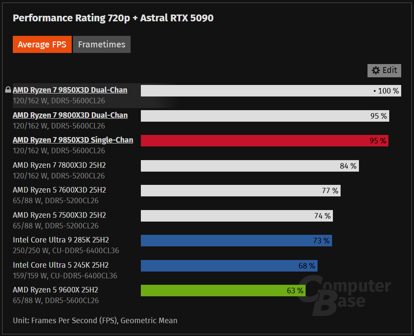414x336 pixels.
Task: Click the gear icon in Edit button
Action: pos(376,70)
